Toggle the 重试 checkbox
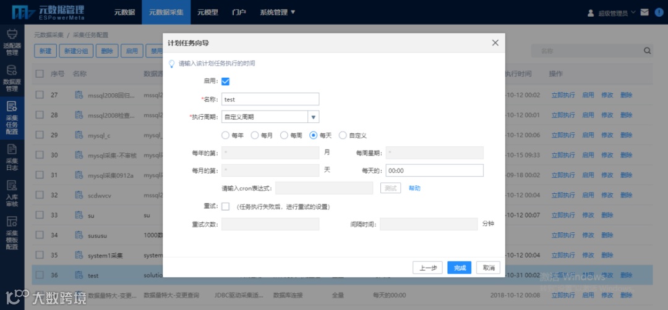The width and height of the screenshot is (668, 310). point(225,206)
